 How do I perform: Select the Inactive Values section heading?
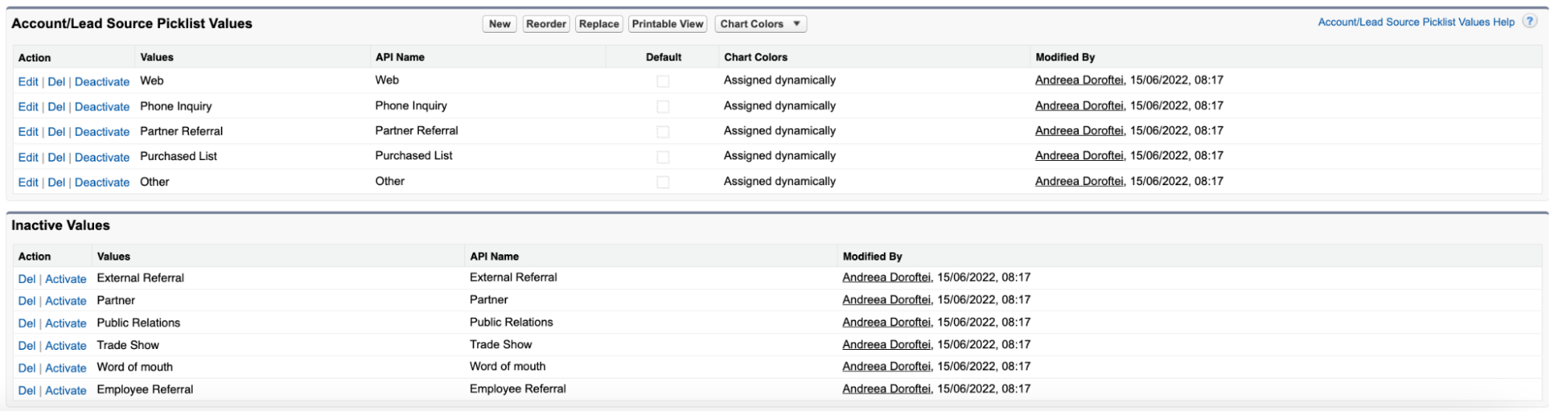61,225
